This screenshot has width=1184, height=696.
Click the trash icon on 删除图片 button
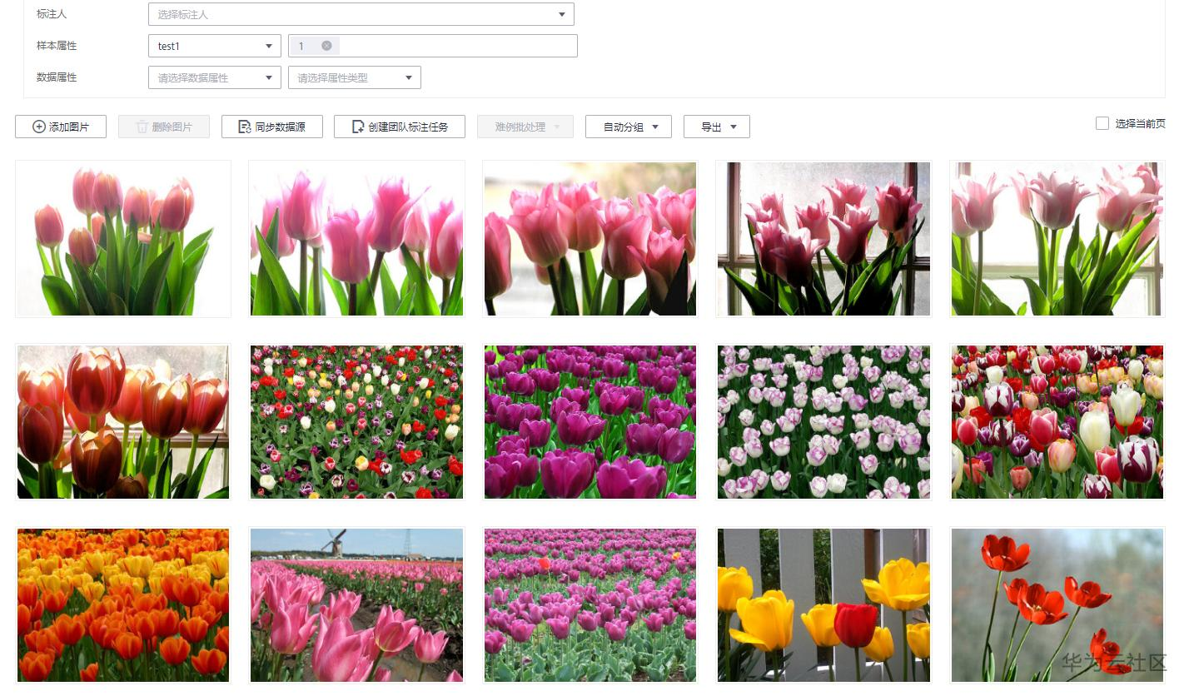click(143, 127)
